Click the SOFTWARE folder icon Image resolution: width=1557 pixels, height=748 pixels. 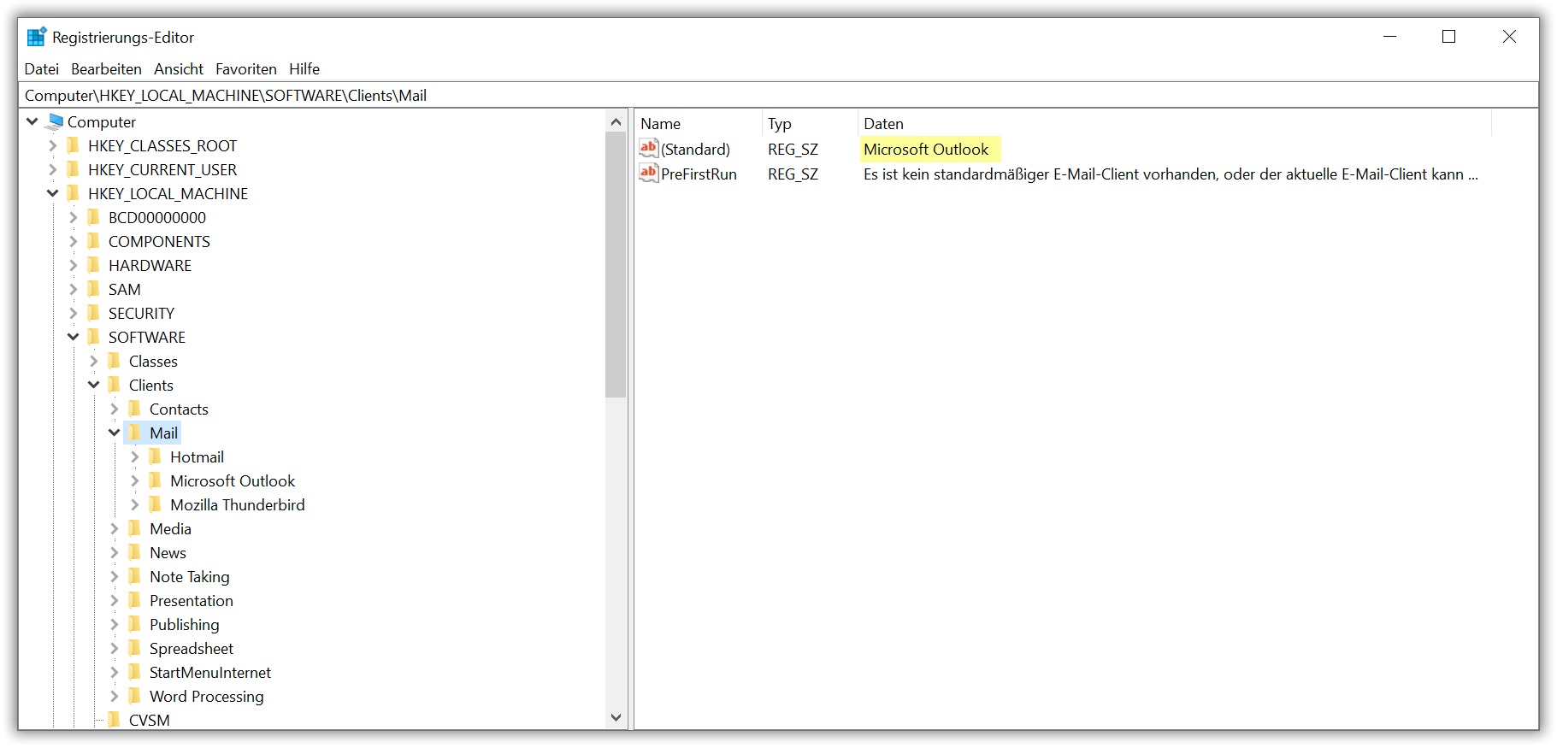coord(93,337)
